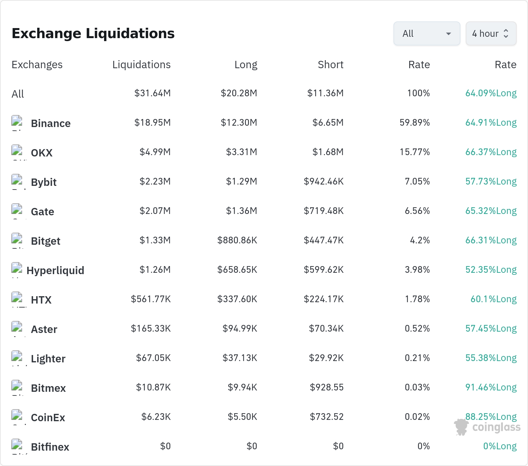The width and height of the screenshot is (528, 466).
Task: Click the Exchanges column header
Action: [37, 65]
